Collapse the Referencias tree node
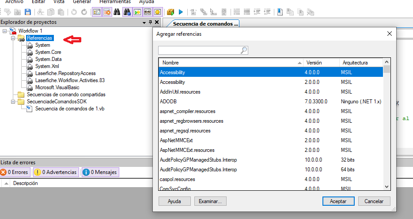Screen dimensions: 413x219 (13, 38)
